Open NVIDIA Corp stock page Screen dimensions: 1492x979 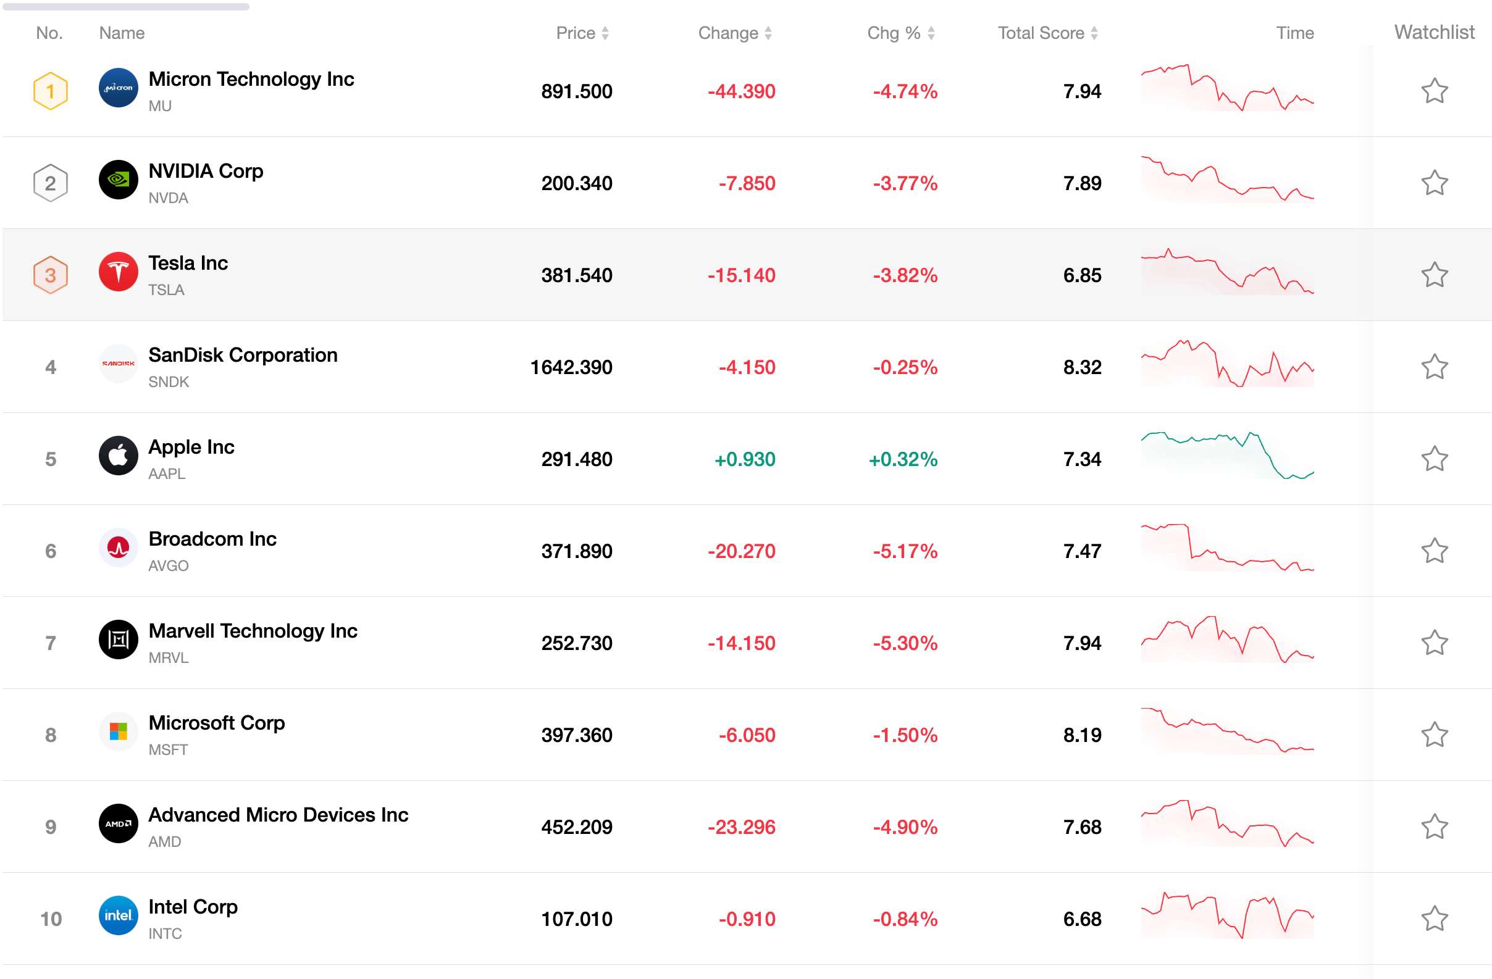[206, 171]
